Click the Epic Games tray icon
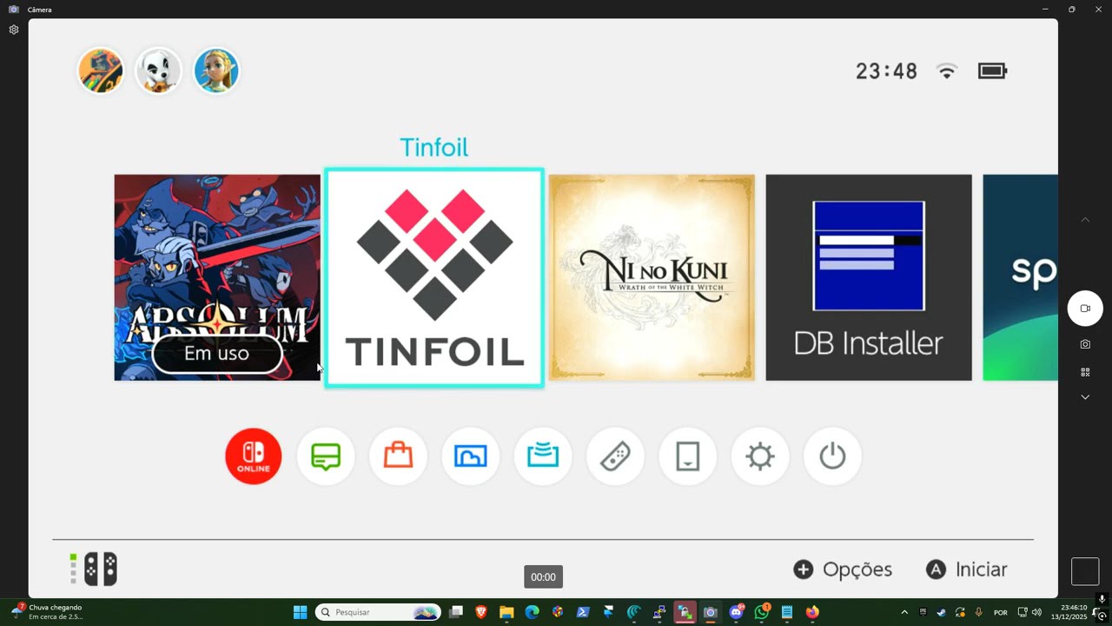Image resolution: width=1112 pixels, height=626 pixels. (923, 612)
